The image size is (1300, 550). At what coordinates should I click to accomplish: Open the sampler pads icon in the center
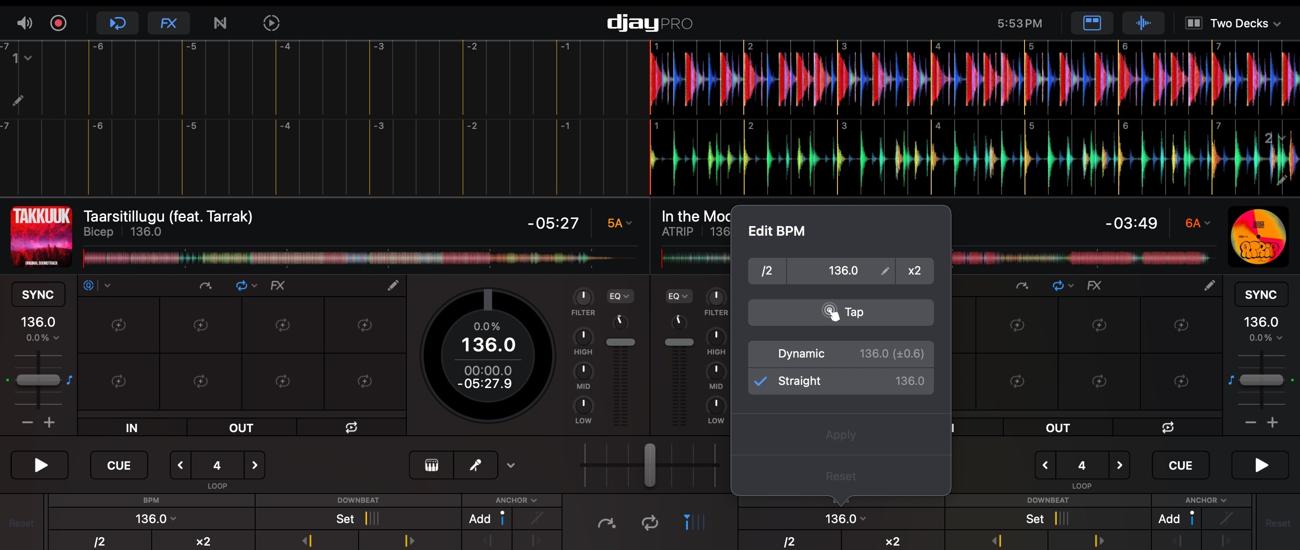pyautogui.click(x=432, y=465)
